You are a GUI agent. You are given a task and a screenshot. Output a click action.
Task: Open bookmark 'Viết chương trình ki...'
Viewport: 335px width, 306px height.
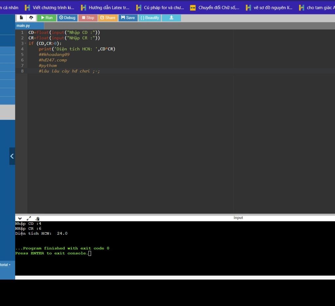[x=50, y=8]
